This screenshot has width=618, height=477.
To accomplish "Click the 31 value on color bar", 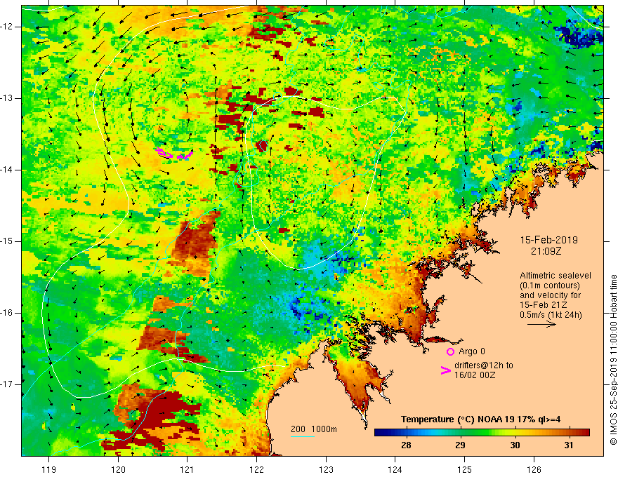I will [568, 445].
